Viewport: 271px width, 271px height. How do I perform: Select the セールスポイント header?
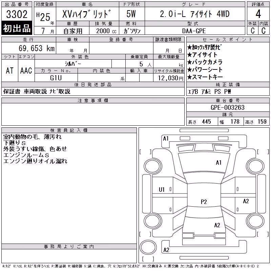click(228, 40)
